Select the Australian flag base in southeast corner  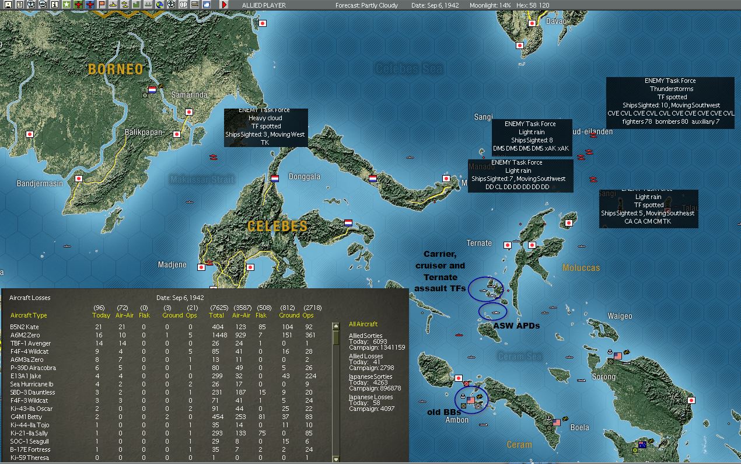pyautogui.click(x=642, y=445)
